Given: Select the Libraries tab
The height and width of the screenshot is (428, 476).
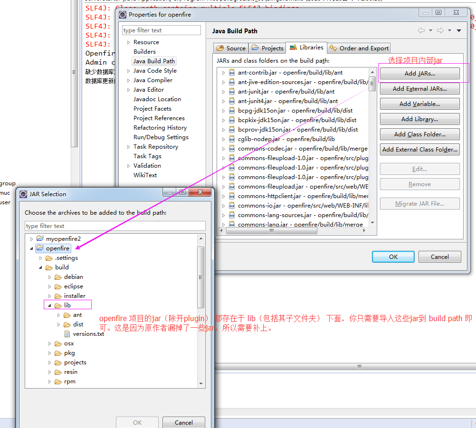Looking at the screenshot, I should click(x=306, y=48).
